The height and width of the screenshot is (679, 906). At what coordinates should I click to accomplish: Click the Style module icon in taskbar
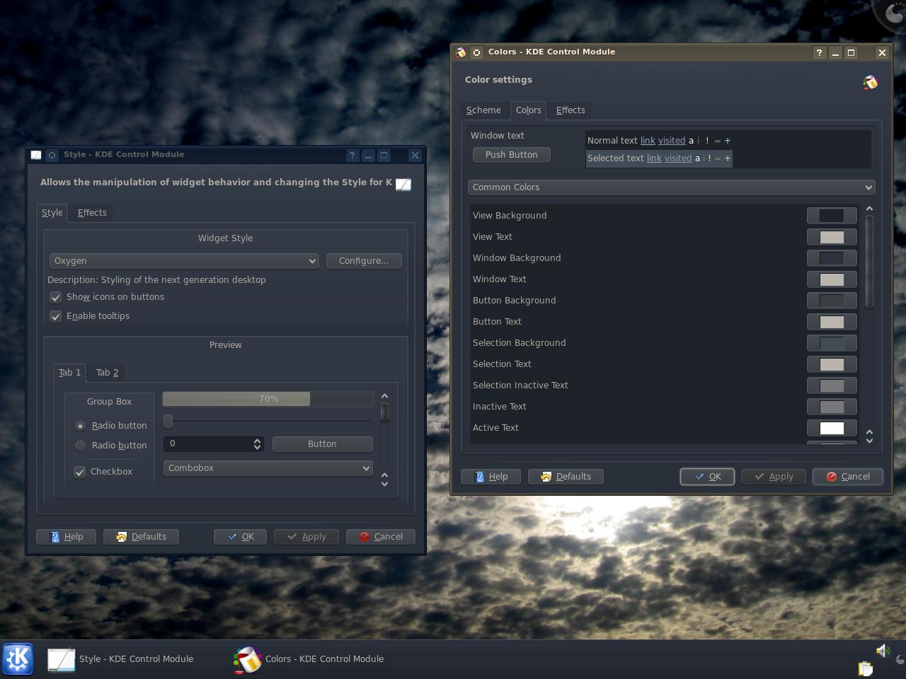coord(61,659)
